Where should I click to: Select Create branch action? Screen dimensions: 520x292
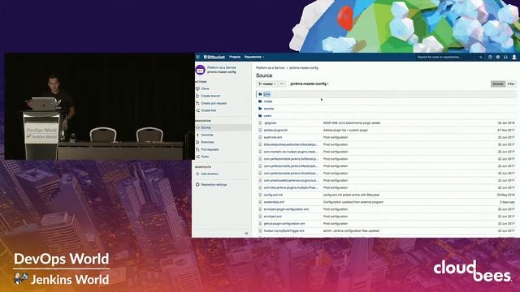(x=210, y=96)
